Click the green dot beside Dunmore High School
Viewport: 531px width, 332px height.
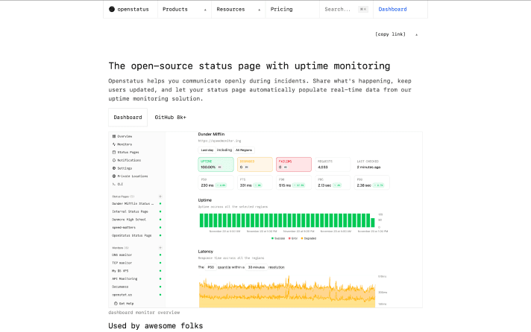[160, 220]
